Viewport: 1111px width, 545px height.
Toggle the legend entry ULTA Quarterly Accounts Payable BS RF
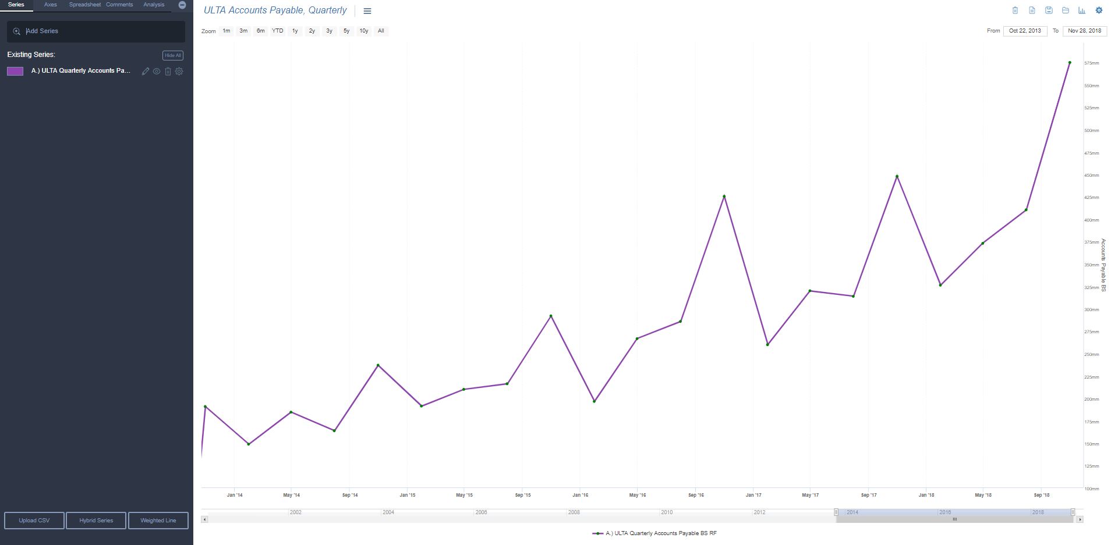coord(654,533)
